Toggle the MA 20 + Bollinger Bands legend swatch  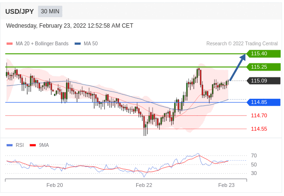click(x=10, y=44)
